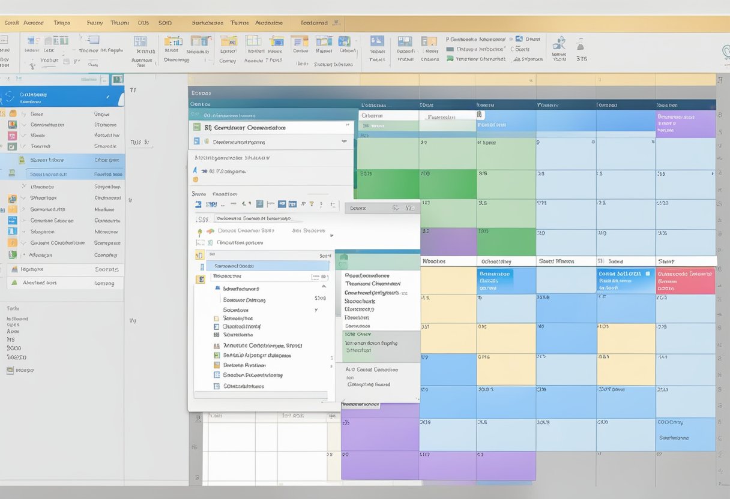730x499 pixels.
Task: Open the SOiD menu in the menu bar
Action: coord(165,22)
